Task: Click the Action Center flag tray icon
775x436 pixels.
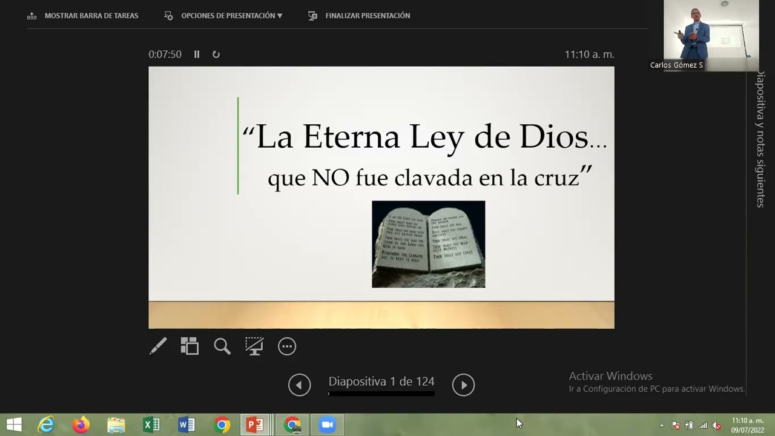Action: point(676,426)
